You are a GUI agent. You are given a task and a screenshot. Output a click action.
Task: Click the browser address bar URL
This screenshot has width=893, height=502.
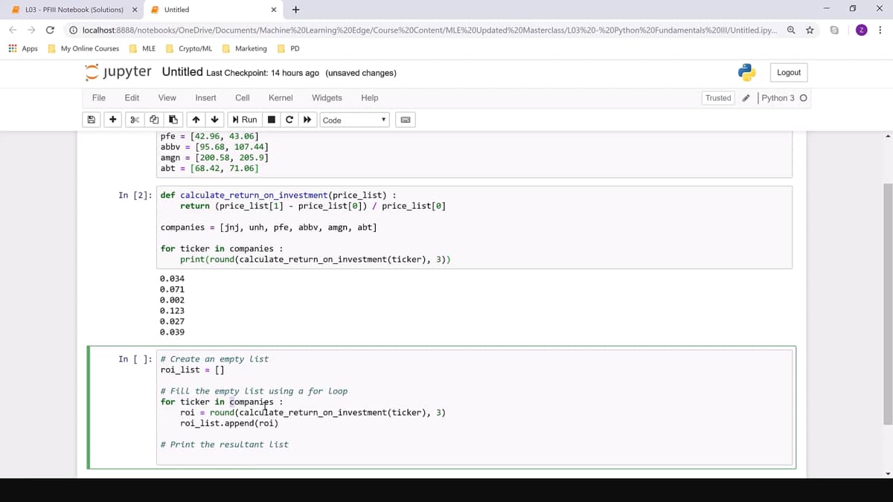(x=429, y=30)
